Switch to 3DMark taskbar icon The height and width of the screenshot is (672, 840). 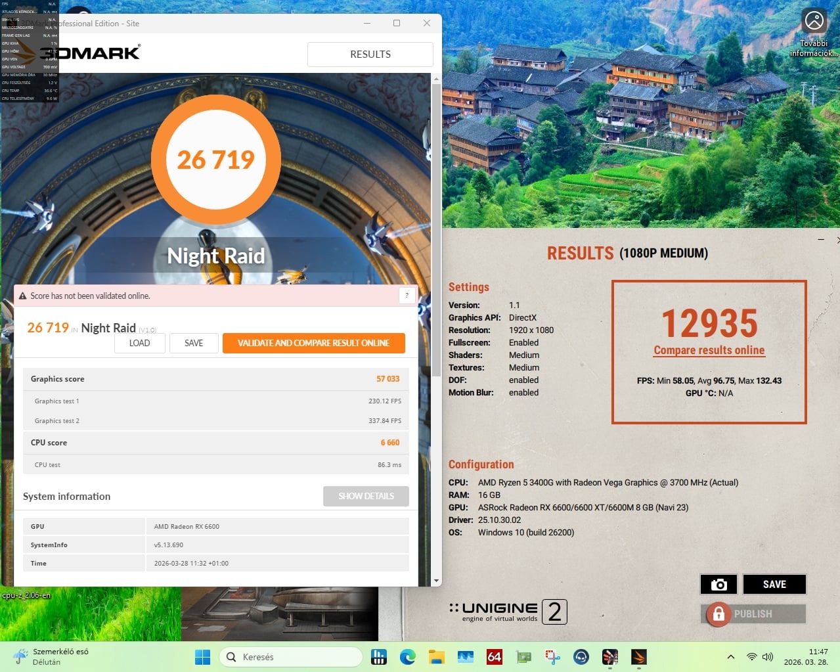pos(639,657)
